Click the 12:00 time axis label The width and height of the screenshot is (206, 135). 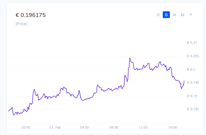coord(143,128)
